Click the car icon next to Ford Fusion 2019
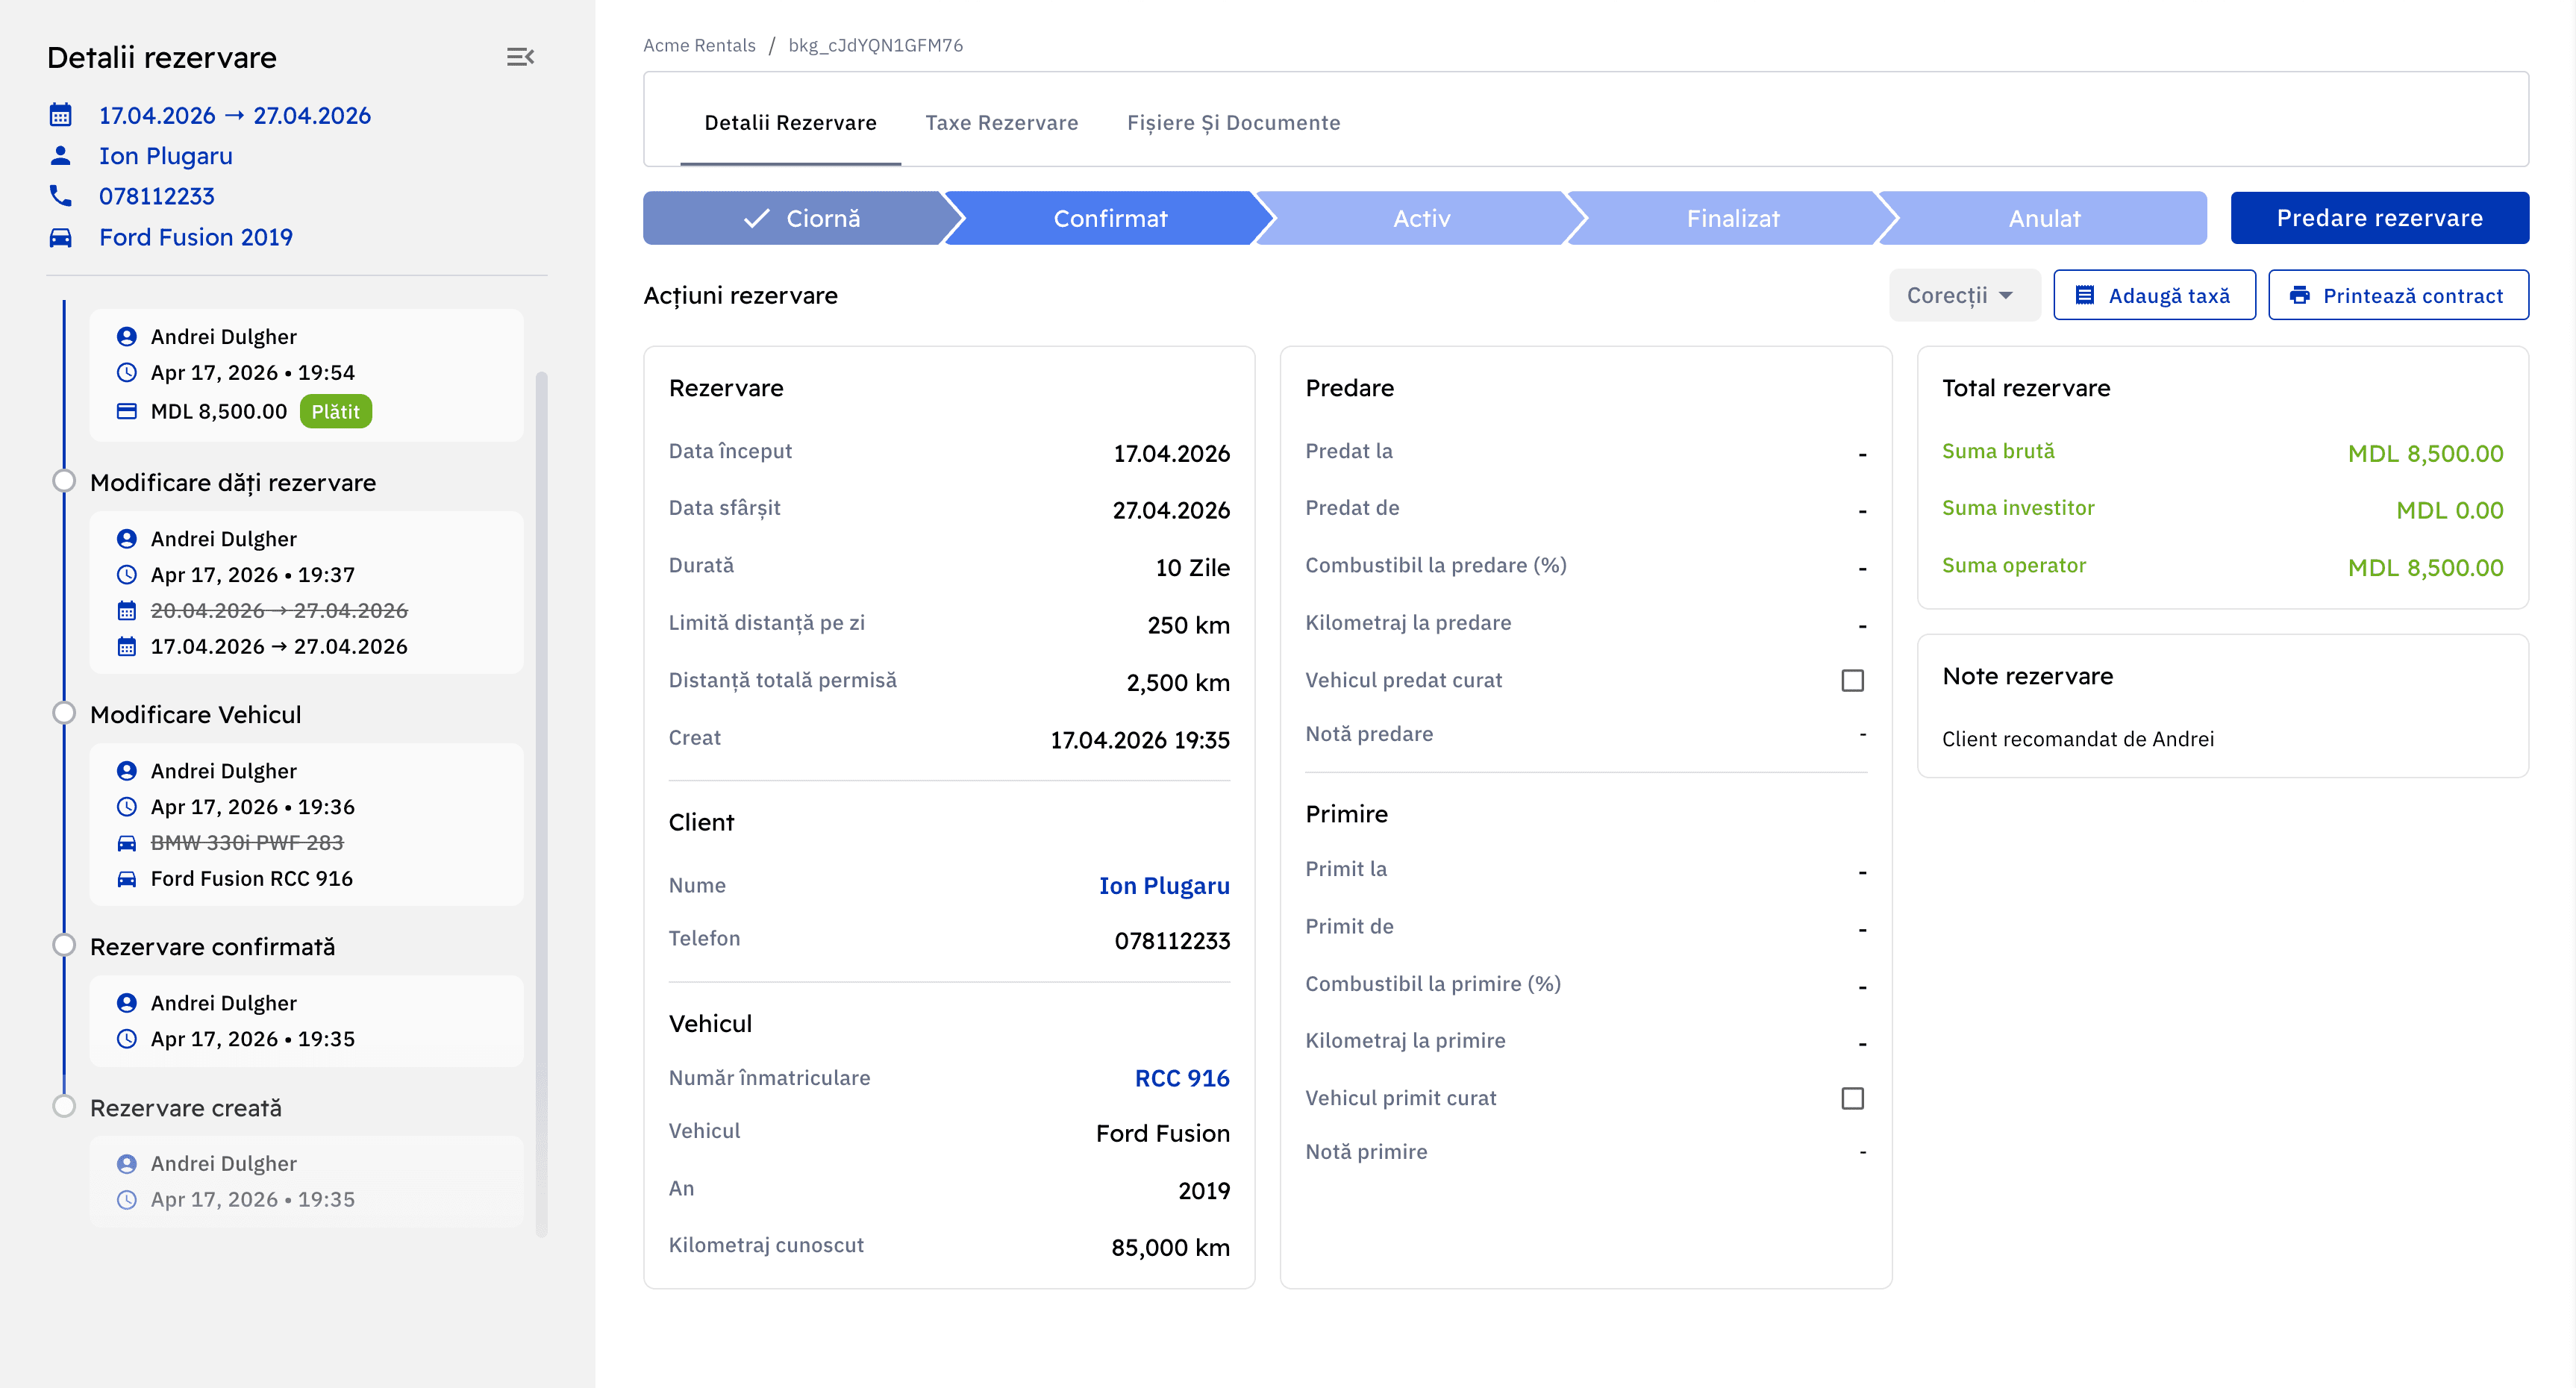Image resolution: width=2576 pixels, height=1388 pixels. coord(61,237)
